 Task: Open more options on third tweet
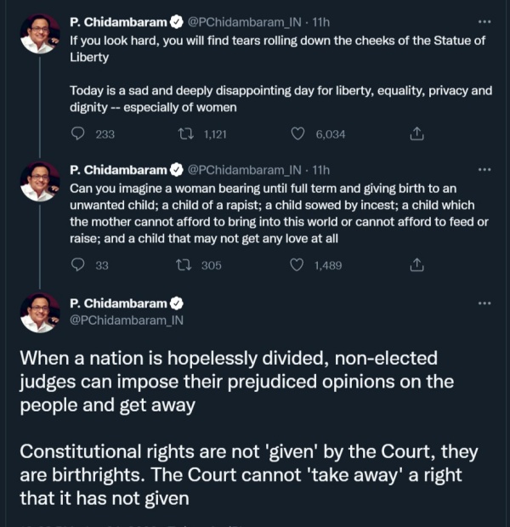click(x=484, y=303)
